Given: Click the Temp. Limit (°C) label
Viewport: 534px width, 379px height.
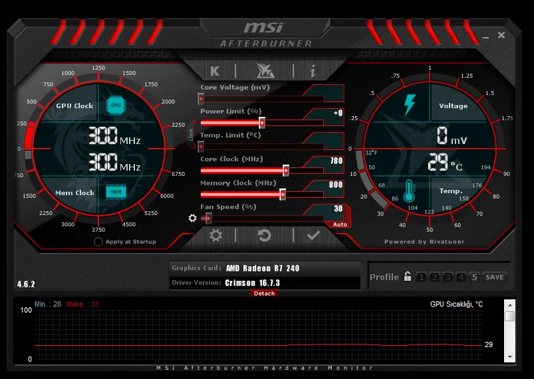Looking at the screenshot, I should [x=231, y=135].
